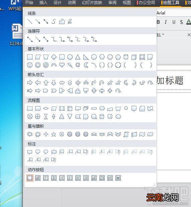Pick the scribble line tool
Screen dimensions: 191x207
[x=70, y=21]
